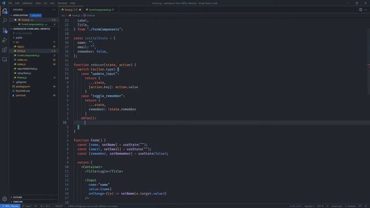Viewport: 370px width, 208px height.
Task: Click the git branch in status bar
Action: click(27, 206)
